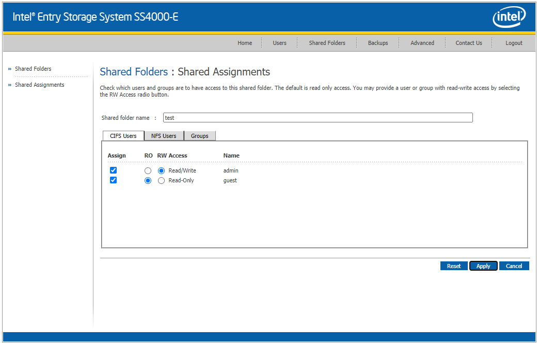Switch to the NFS Users tab
This screenshot has height=343, width=538.
[x=164, y=136]
